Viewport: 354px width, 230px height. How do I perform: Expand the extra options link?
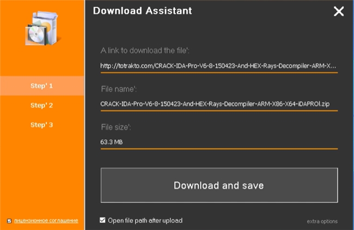[322, 221]
